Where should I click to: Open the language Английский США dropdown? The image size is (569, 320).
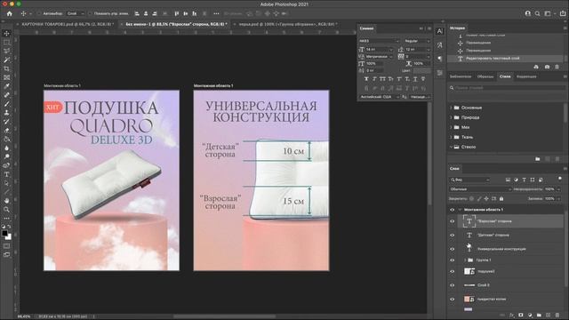380,97
